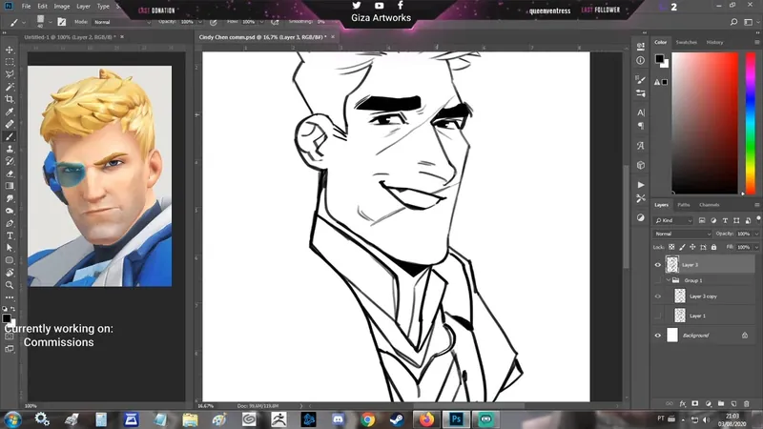The image size is (763, 429).
Task: Select the Move tool
Action: click(x=10, y=51)
